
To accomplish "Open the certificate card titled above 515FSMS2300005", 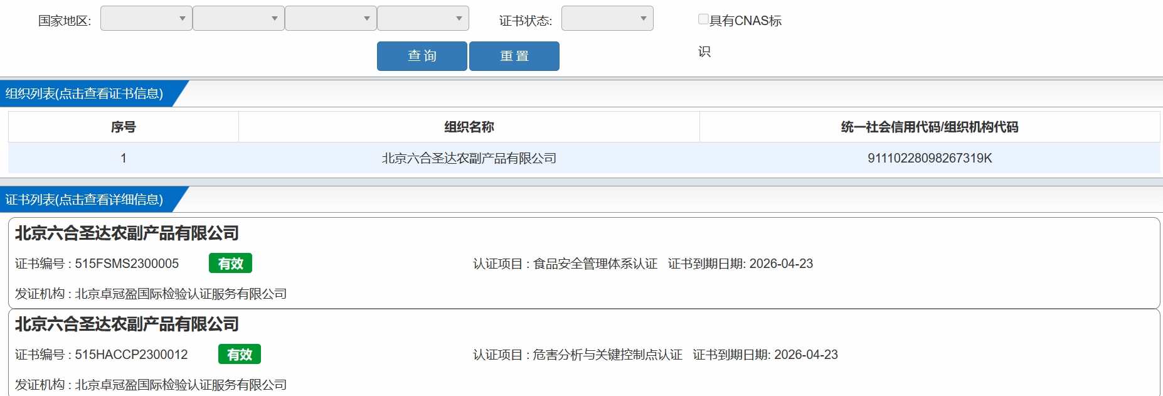I will pos(127,233).
